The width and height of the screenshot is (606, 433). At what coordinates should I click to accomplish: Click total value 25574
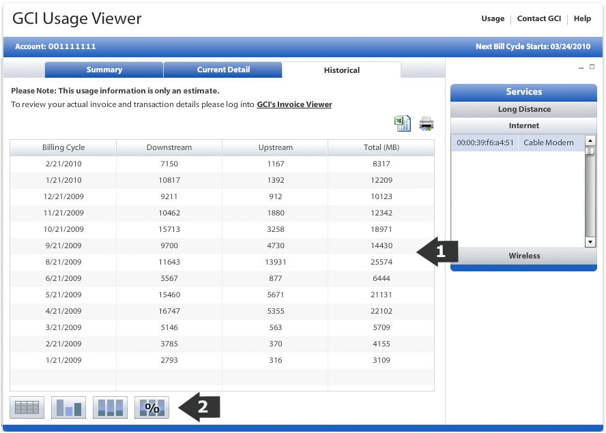(x=381, y=262)
